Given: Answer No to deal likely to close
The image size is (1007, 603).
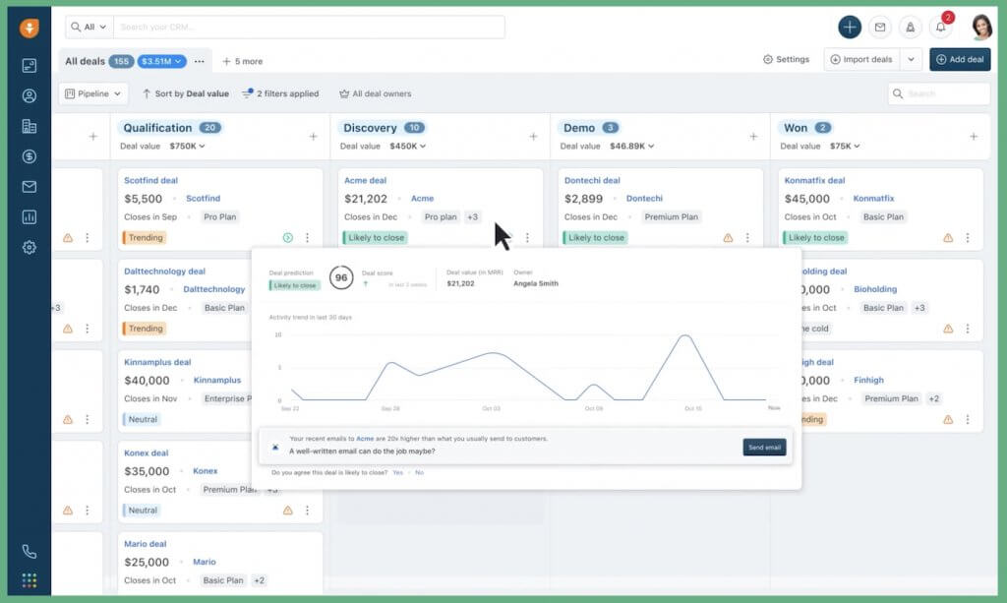Looking at the screenshot, I should (419, 472).
